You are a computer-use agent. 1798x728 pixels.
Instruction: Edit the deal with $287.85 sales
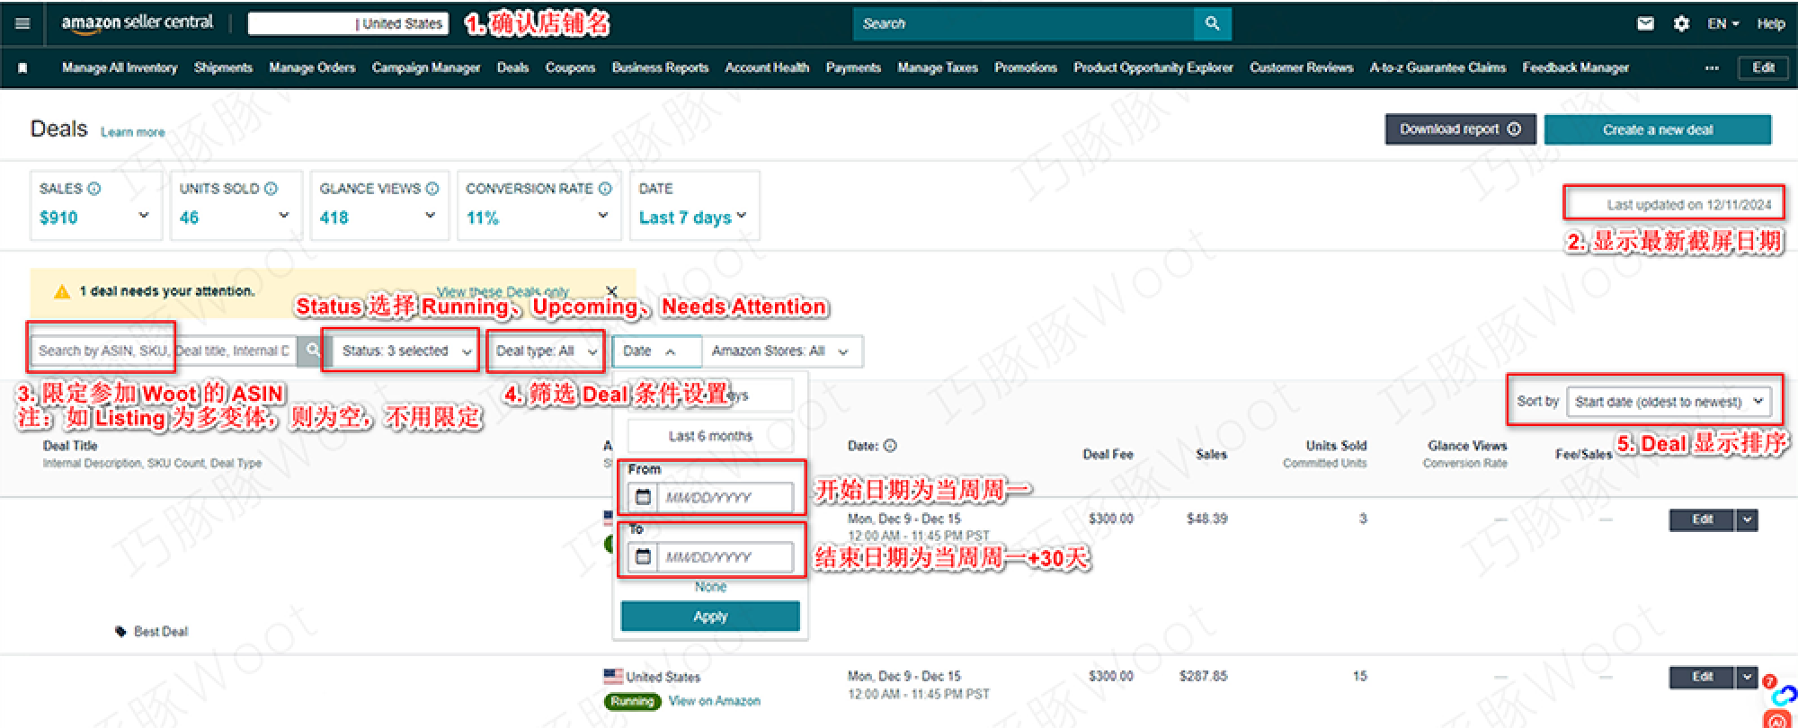[1703, 677]
